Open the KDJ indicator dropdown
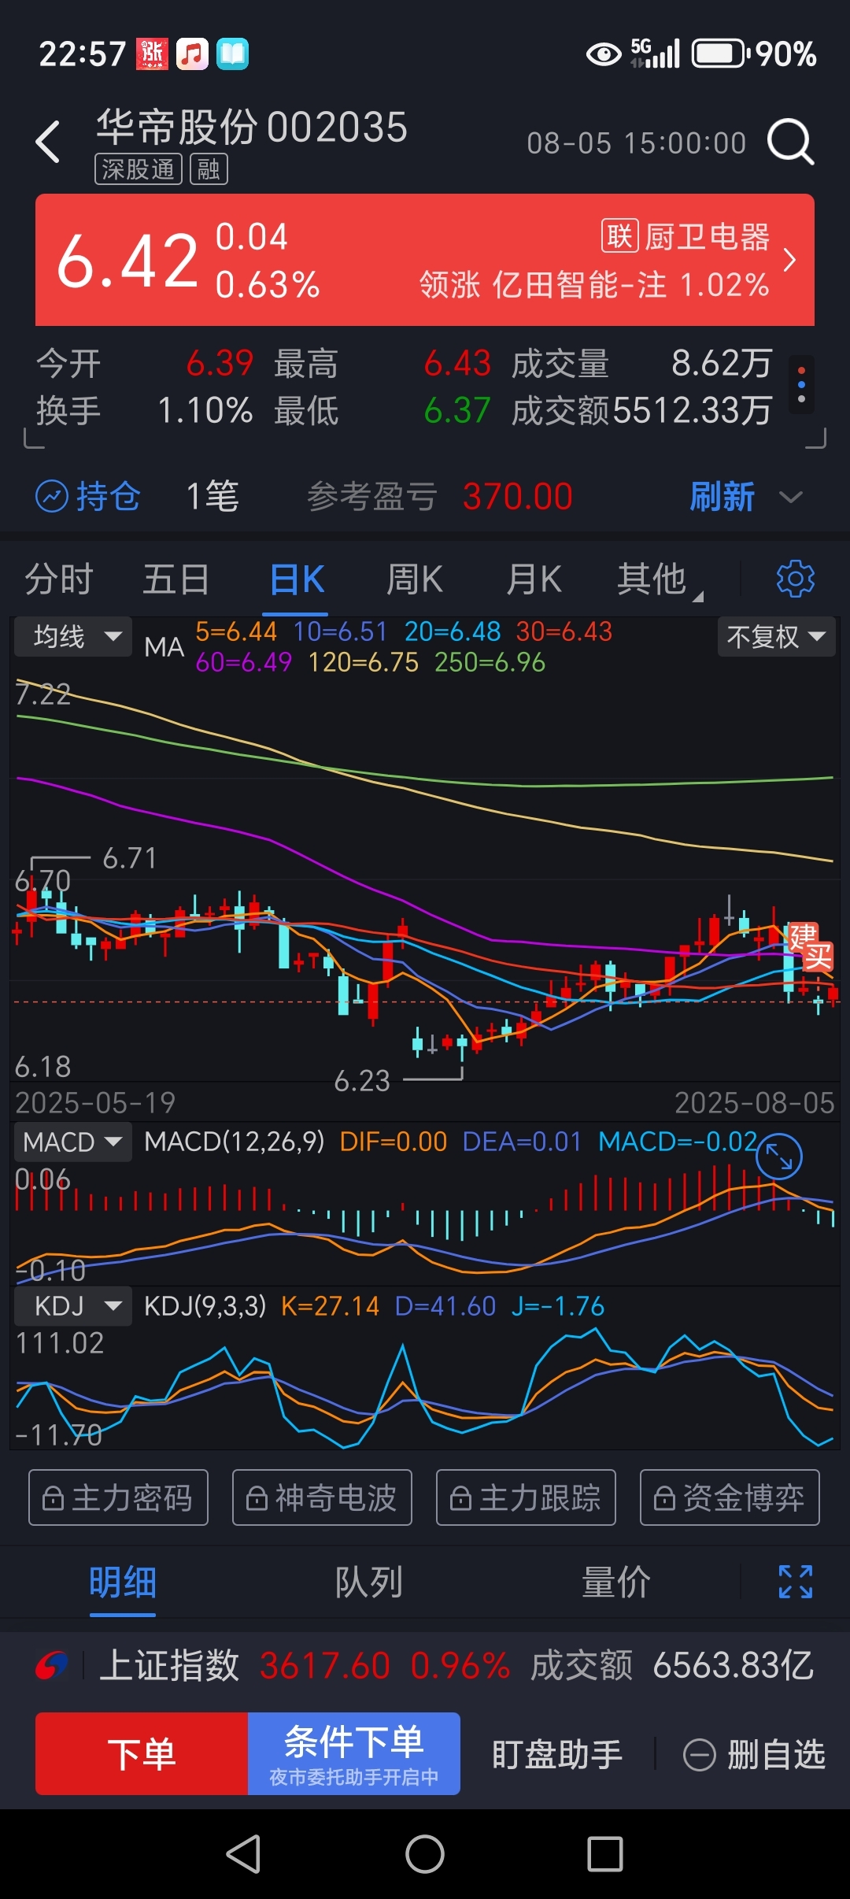850x1899 pixels. (x=73, y=1306)
